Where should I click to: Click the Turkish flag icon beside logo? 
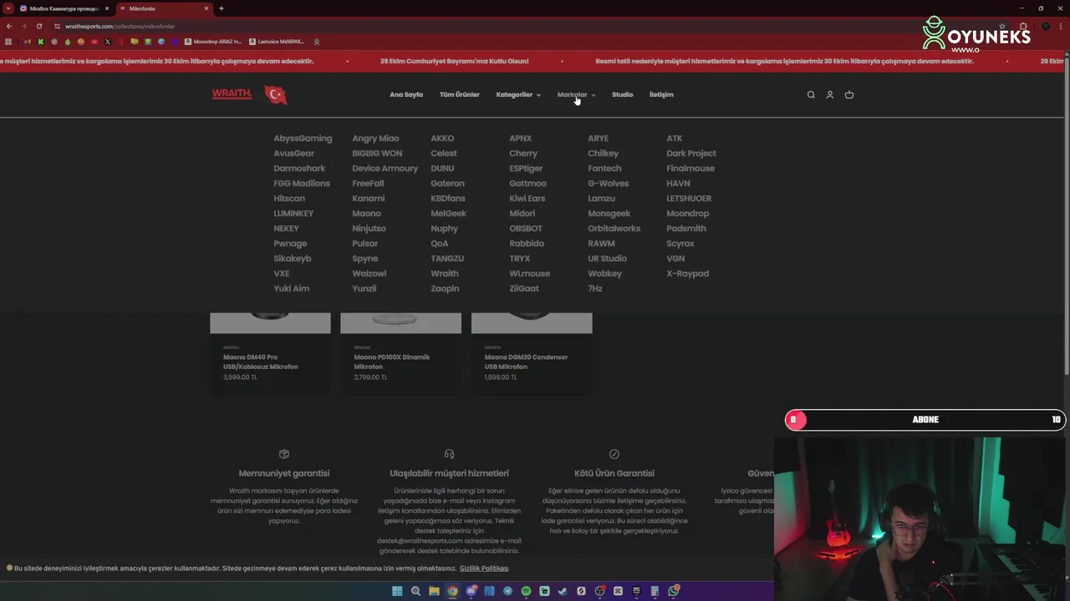(276, 94)
